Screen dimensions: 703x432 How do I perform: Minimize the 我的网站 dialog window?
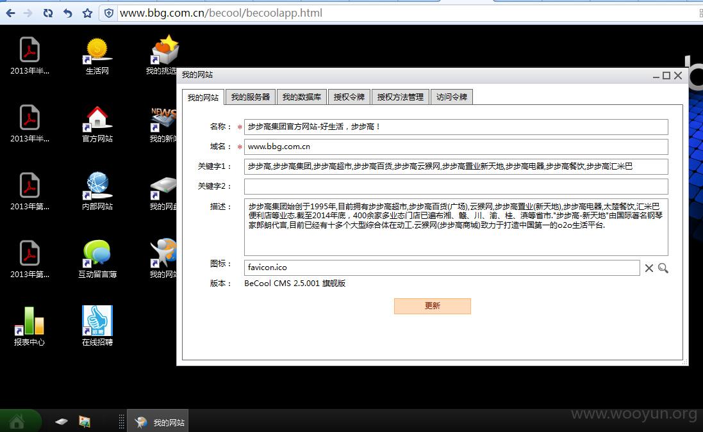tap(656, 76)
